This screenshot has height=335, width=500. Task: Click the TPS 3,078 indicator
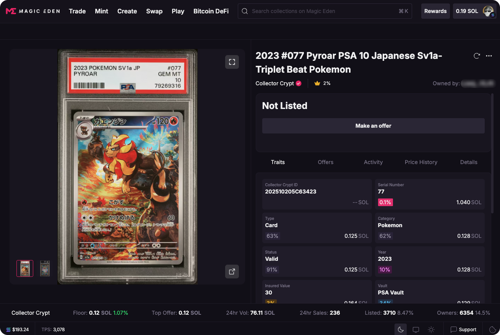53,329
